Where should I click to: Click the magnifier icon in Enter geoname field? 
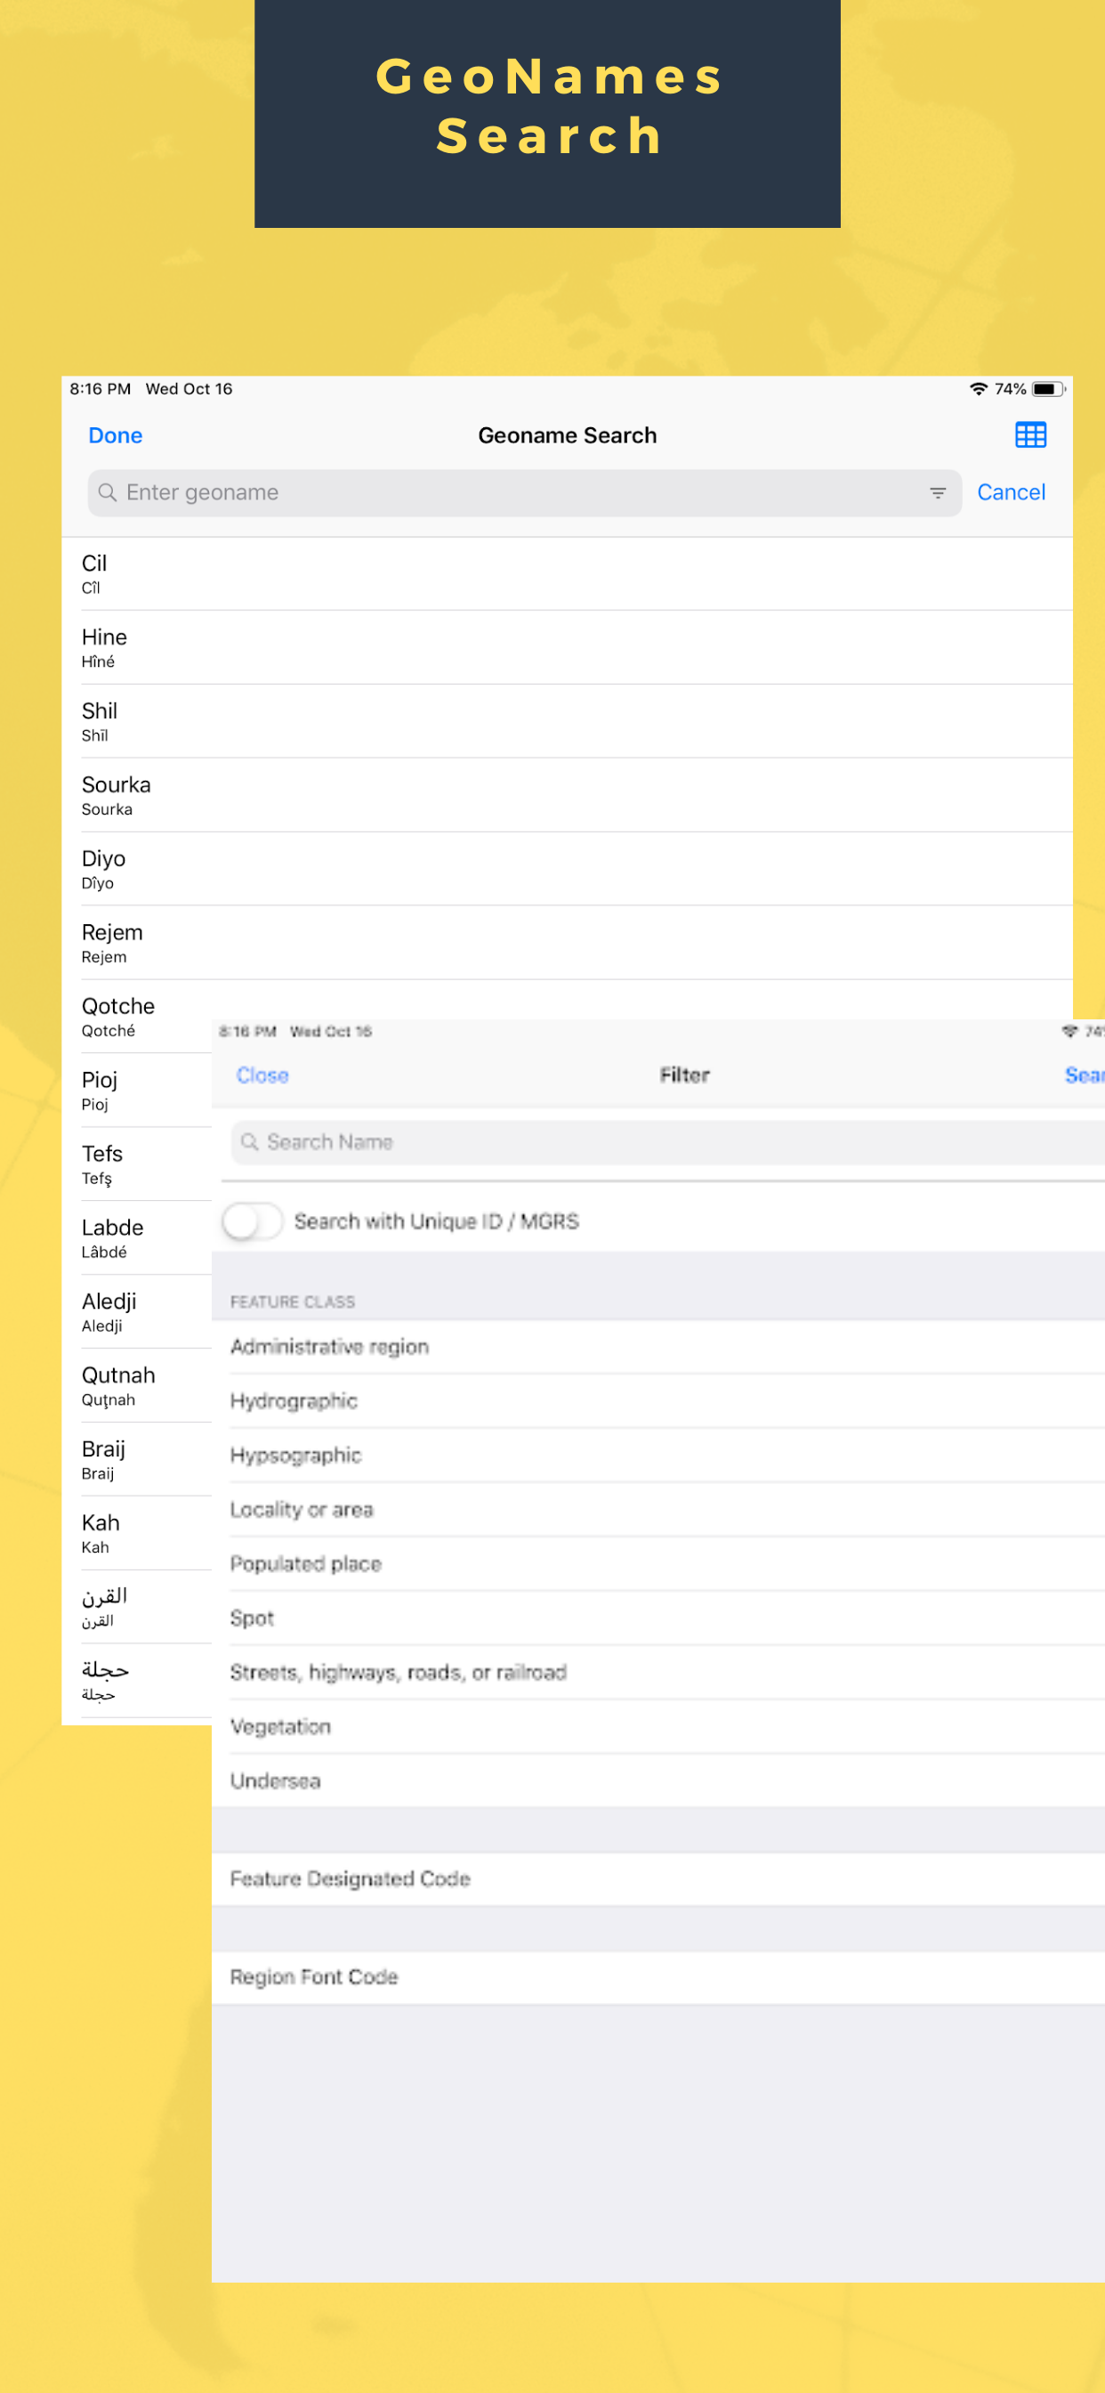click(x=108, y=492)
